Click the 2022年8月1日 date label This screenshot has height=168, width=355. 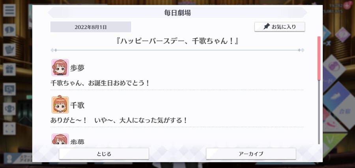91,27
